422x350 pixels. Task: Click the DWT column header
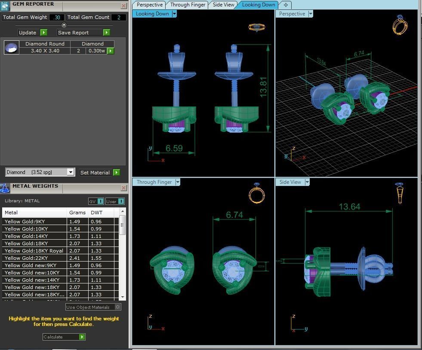(x=101, y=213)
